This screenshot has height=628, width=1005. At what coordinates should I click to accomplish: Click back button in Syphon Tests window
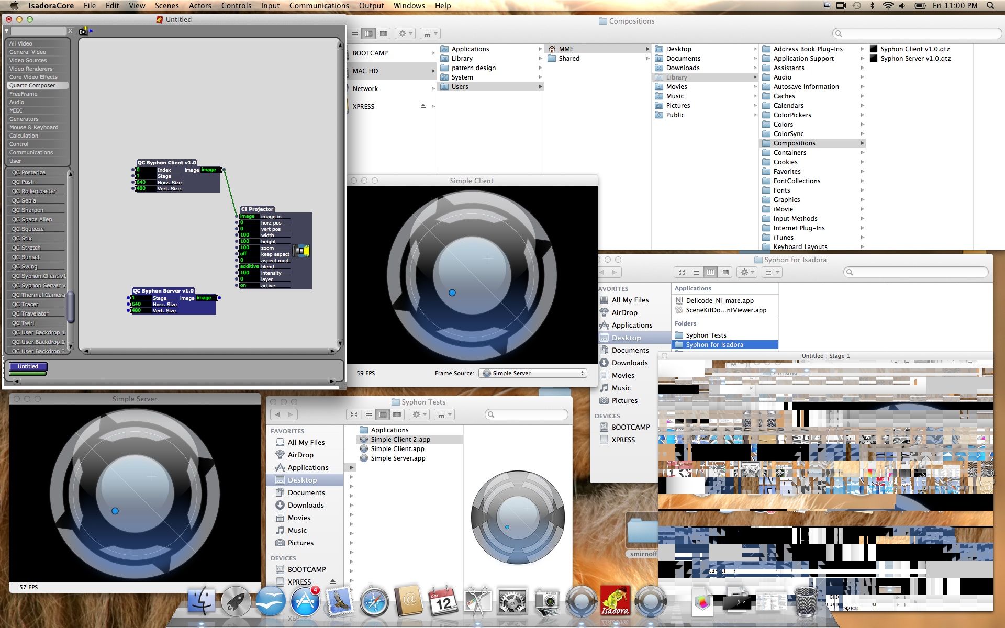point(278,414)
